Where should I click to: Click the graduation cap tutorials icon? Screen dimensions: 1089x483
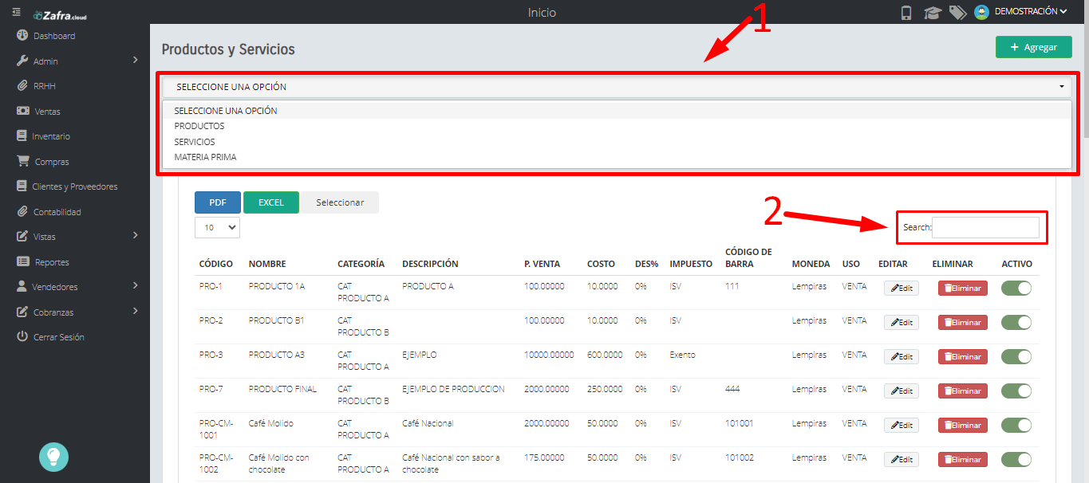tap(932, 12)
